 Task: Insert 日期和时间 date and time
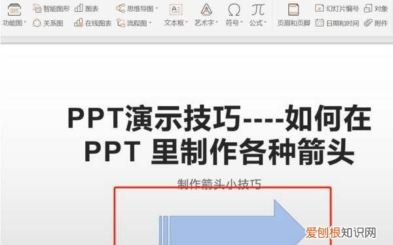337,23
